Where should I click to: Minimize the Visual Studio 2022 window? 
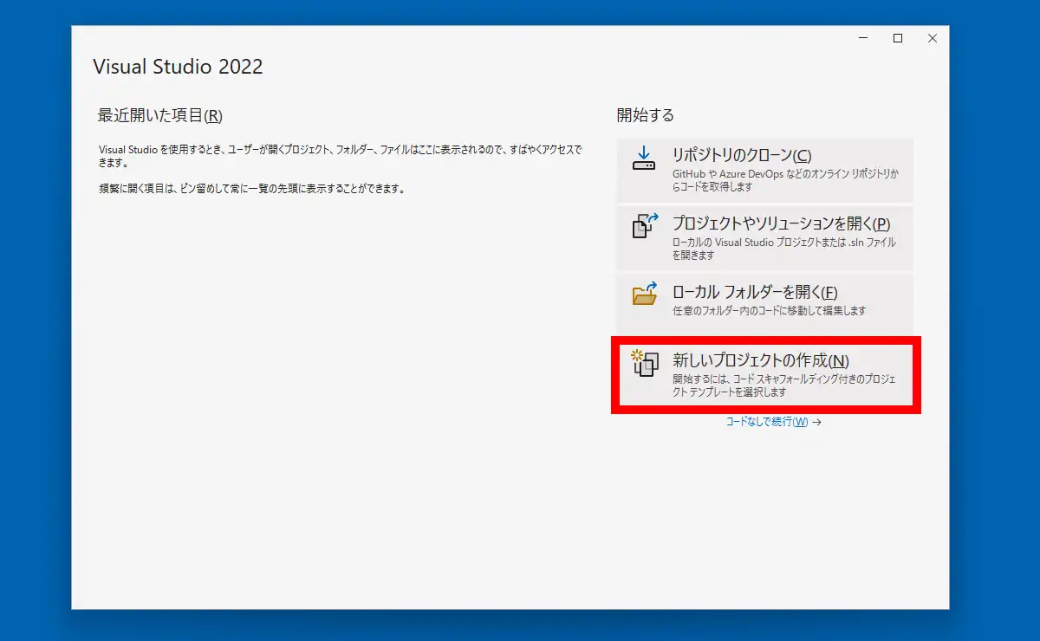[x=863, y=38]
